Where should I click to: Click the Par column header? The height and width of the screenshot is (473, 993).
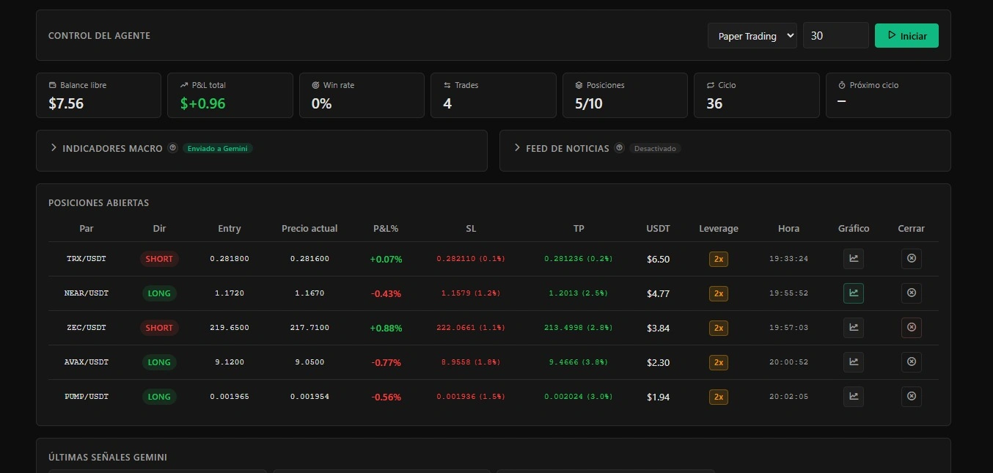(x=87, y=229)
